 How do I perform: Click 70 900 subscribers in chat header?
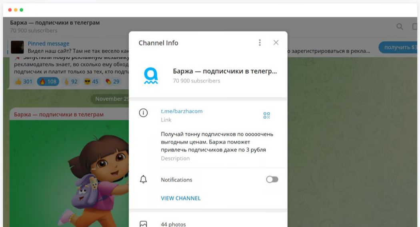click(34, 30)
